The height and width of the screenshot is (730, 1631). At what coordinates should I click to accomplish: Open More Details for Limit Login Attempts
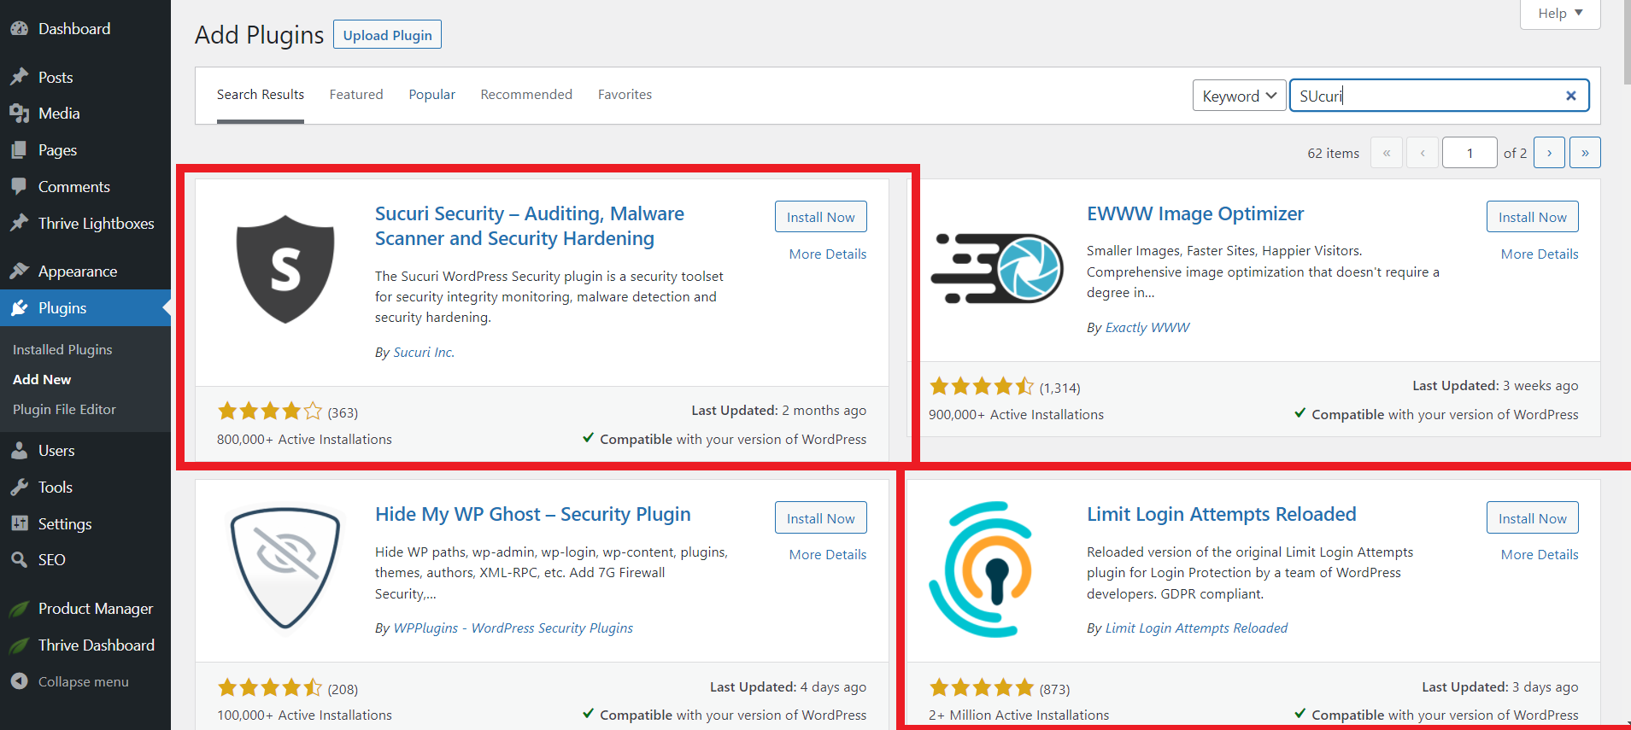[x=1540, y=554]
